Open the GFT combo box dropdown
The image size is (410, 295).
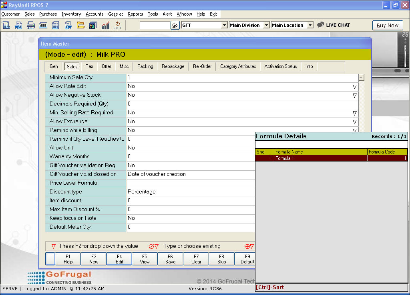[x=224, y=25]
